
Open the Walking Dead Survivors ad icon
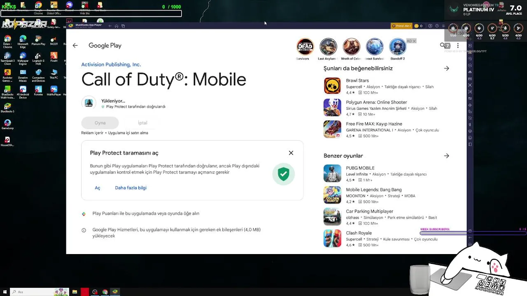click(x=305, y=46)
